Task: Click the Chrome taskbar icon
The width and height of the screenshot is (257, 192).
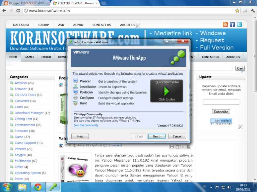Action: coord(38,187)
